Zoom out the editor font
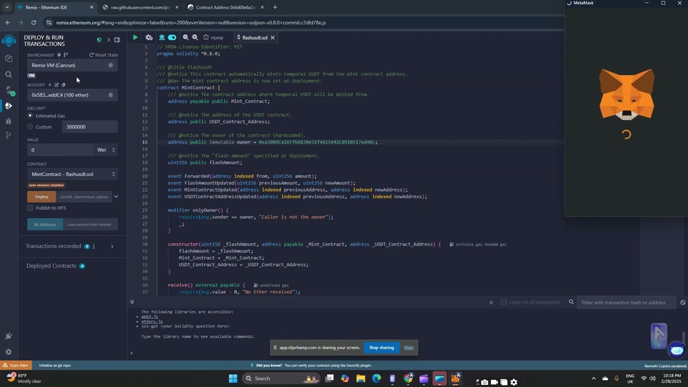 [x=185, y=38]
